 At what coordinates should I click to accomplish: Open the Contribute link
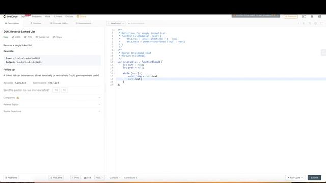(130, 178)
